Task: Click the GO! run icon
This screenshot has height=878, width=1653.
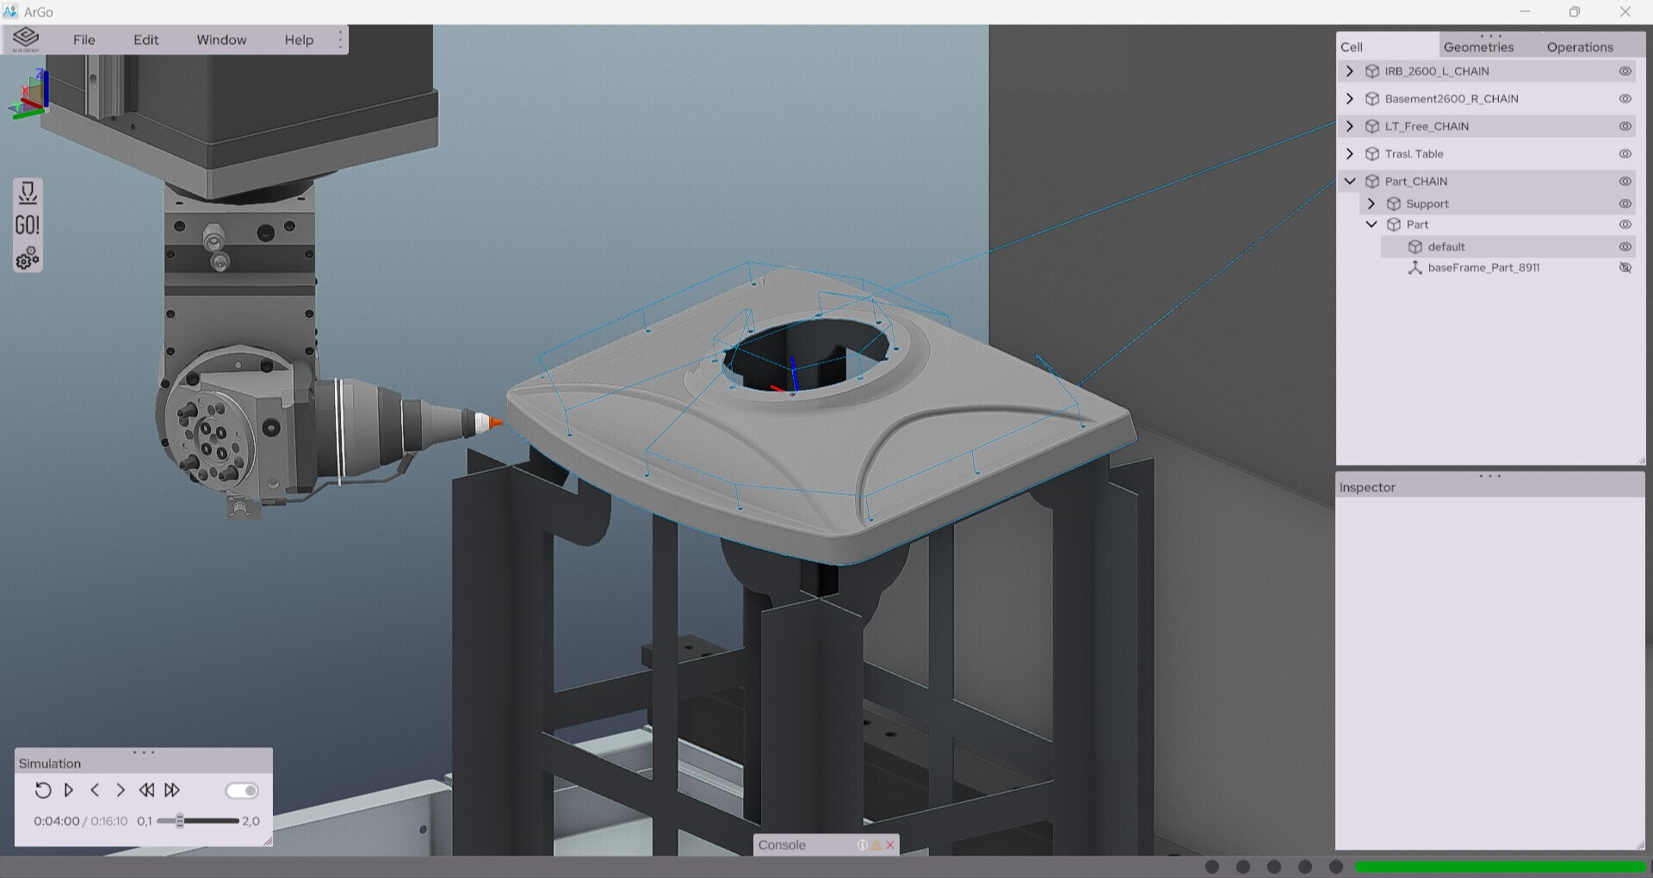Action: [28, 226]
